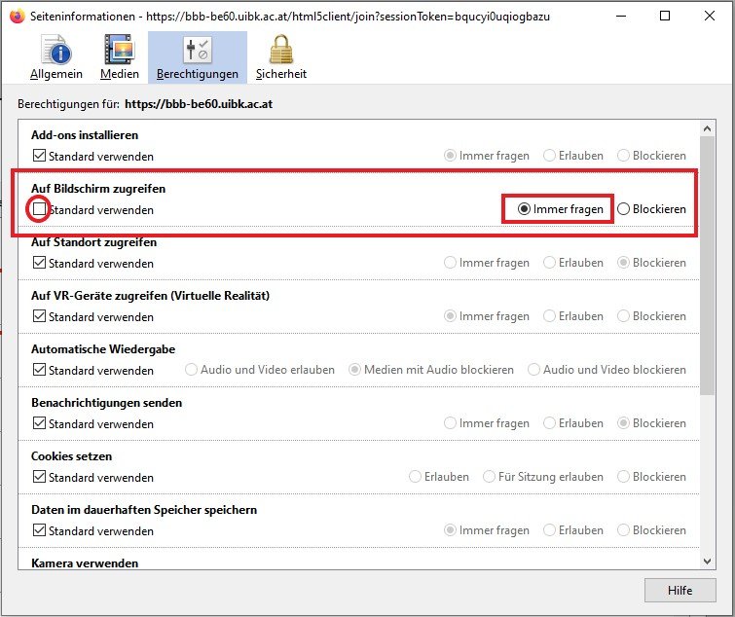The height and width of the screenshot is (617, 735).
Task: Switch to the Sicherheit tab label
Action: 281,74
